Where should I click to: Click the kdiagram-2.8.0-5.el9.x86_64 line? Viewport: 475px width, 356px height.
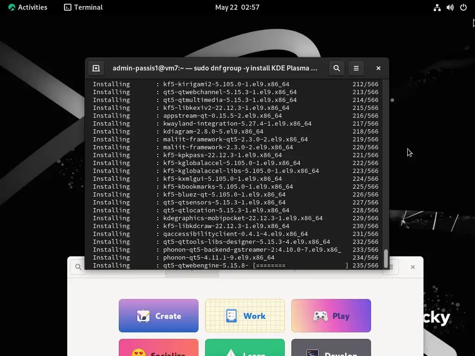click(235, 131)
